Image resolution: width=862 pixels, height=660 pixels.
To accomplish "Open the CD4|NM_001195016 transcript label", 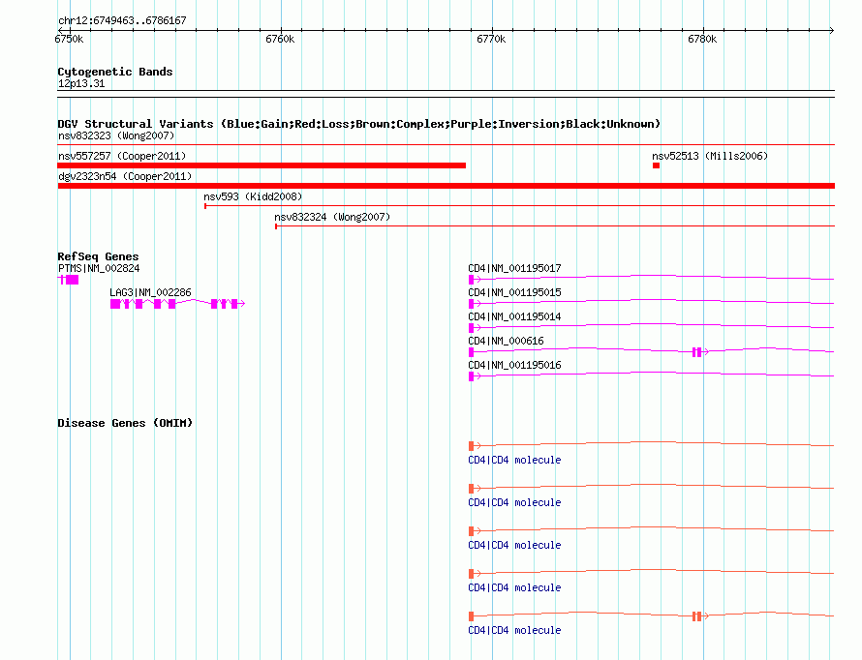I will (514, 365).
